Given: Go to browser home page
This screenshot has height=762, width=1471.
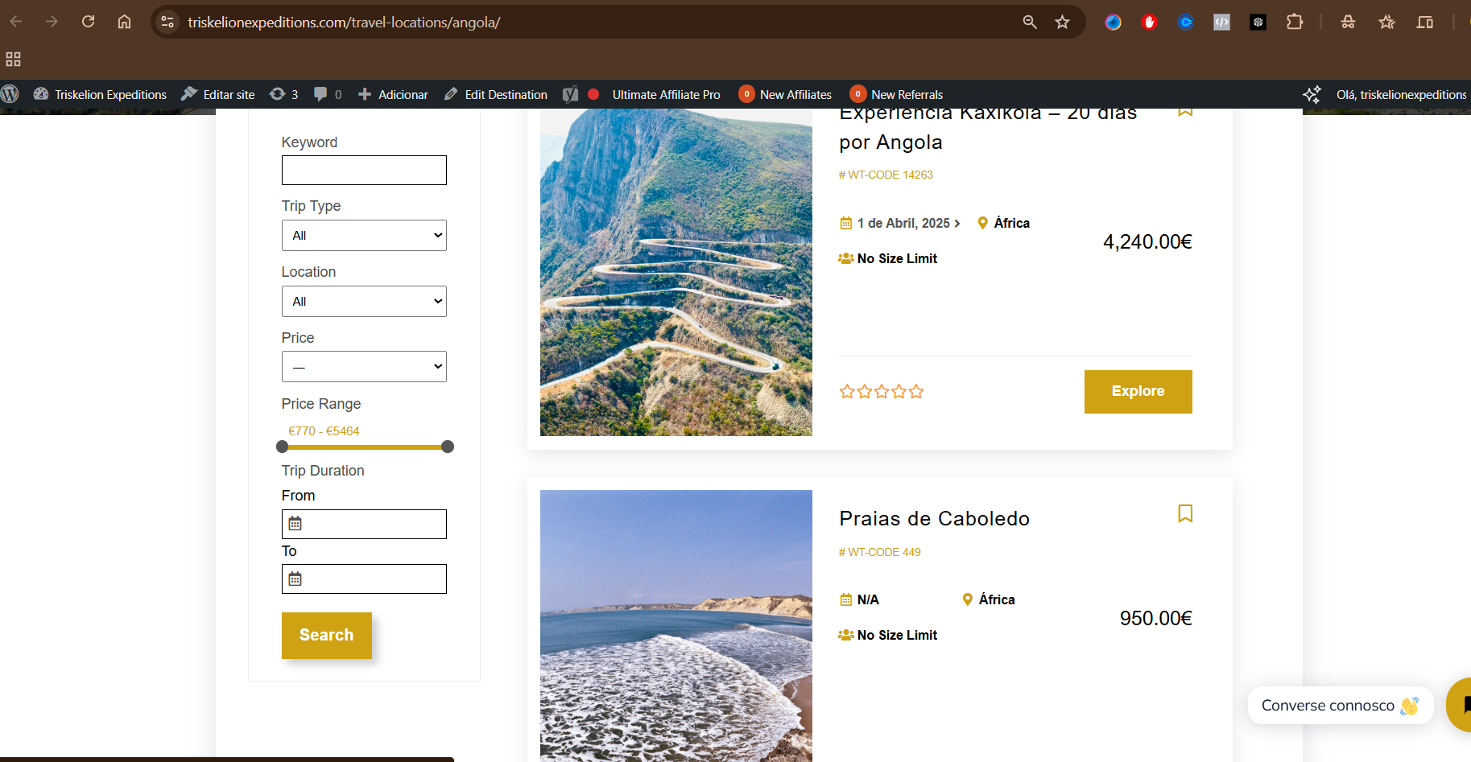Looking at the screenshot, I should tap(124, 22).
